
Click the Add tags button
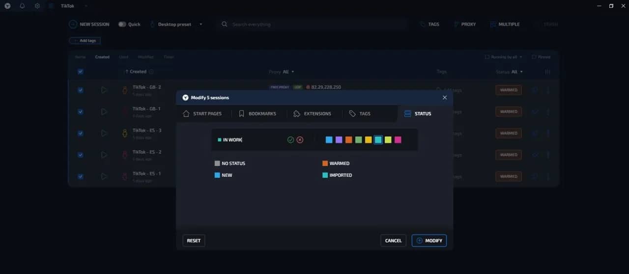point(85,41)
